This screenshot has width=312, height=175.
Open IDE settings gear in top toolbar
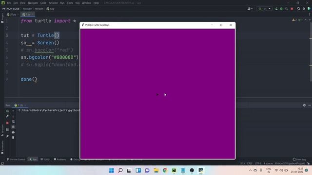tap(304, 9)
